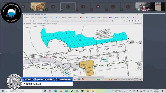Select participant tile CL
166x93 pixels.
pyautogui.click(x=23, y=7)
